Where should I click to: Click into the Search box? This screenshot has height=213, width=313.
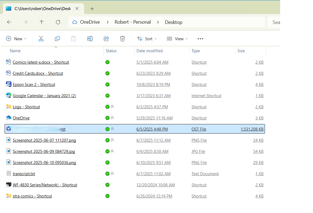click(x=274, y=22)
